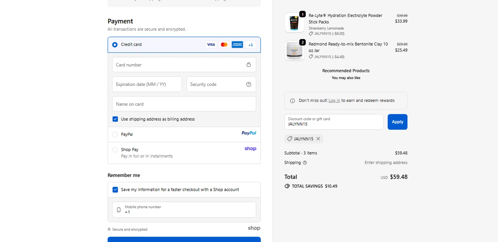Uncheck use shipping address as billing
This screenshot has height=242, width=498.
(x=115, y=119)
